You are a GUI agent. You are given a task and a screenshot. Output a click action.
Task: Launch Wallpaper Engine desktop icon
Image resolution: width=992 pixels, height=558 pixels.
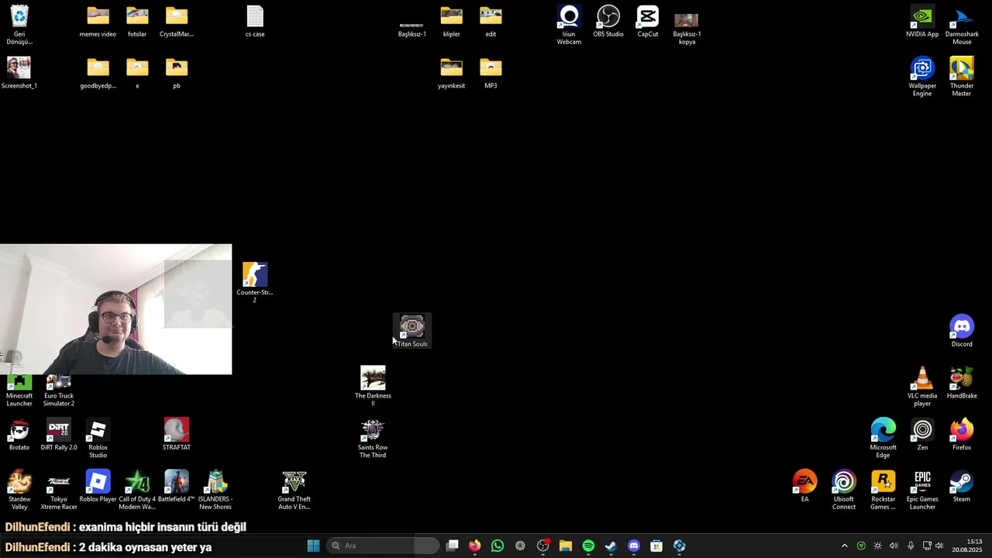tap(922, 76)
